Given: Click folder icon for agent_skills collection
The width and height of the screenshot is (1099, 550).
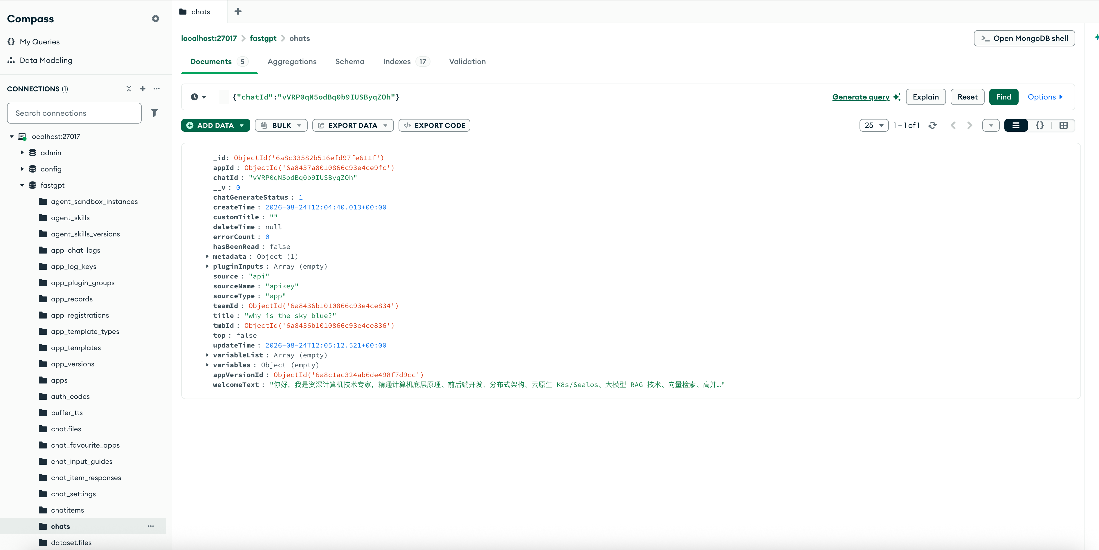Looking at the screenshot, I should [x=43, y=218].
